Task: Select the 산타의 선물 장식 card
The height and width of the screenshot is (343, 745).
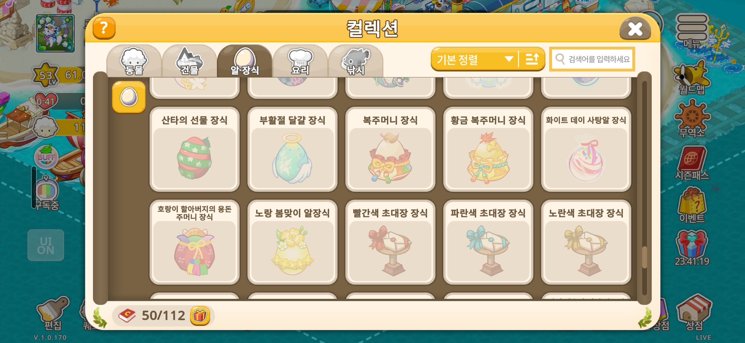Action: tap(195, 149)
